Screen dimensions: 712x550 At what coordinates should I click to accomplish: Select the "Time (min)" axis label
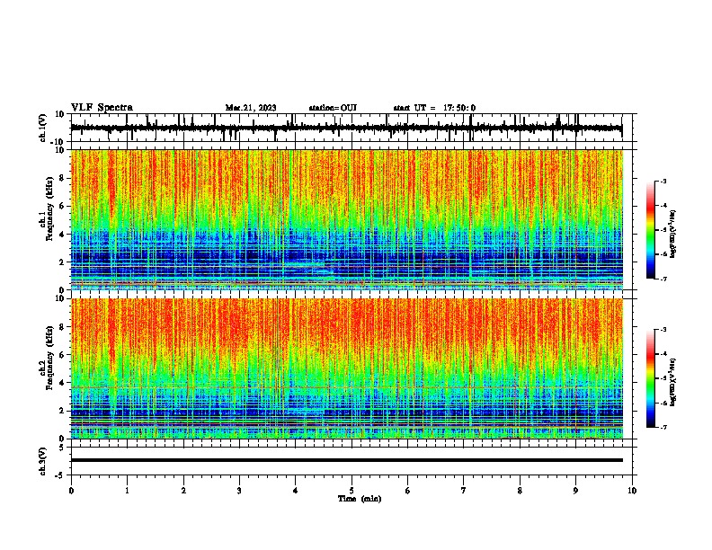click(x=360, y=499)
